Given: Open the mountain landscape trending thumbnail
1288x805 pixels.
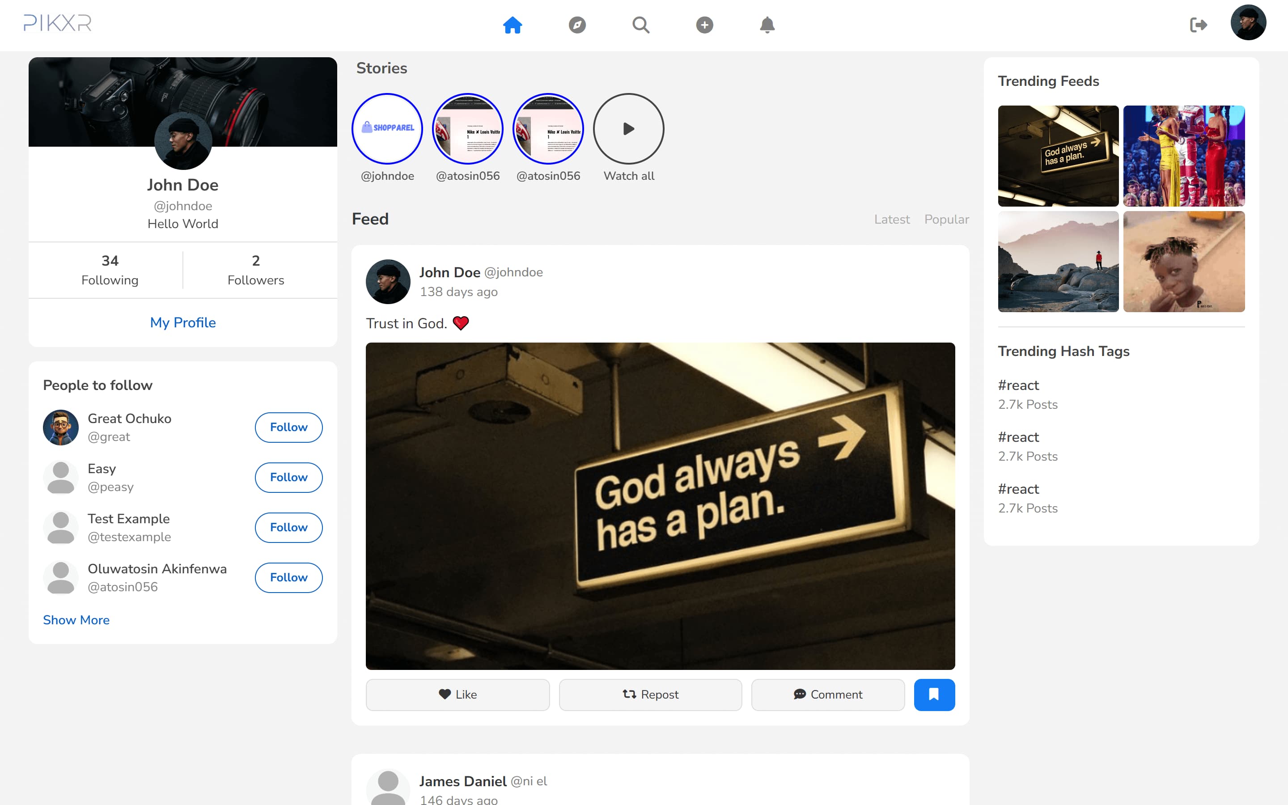Looking at the screenshot, I should (1058, 262).
